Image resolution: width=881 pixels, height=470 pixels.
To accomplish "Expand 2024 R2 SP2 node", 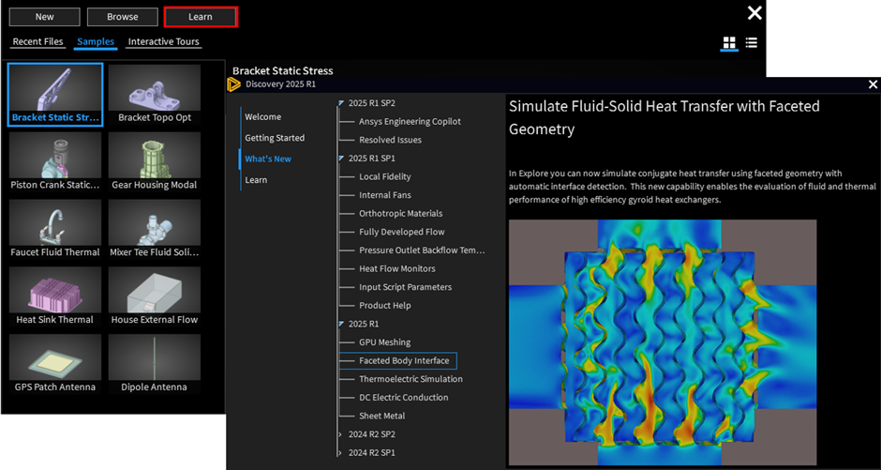I will pyautogui.click(x=340, y=434).
